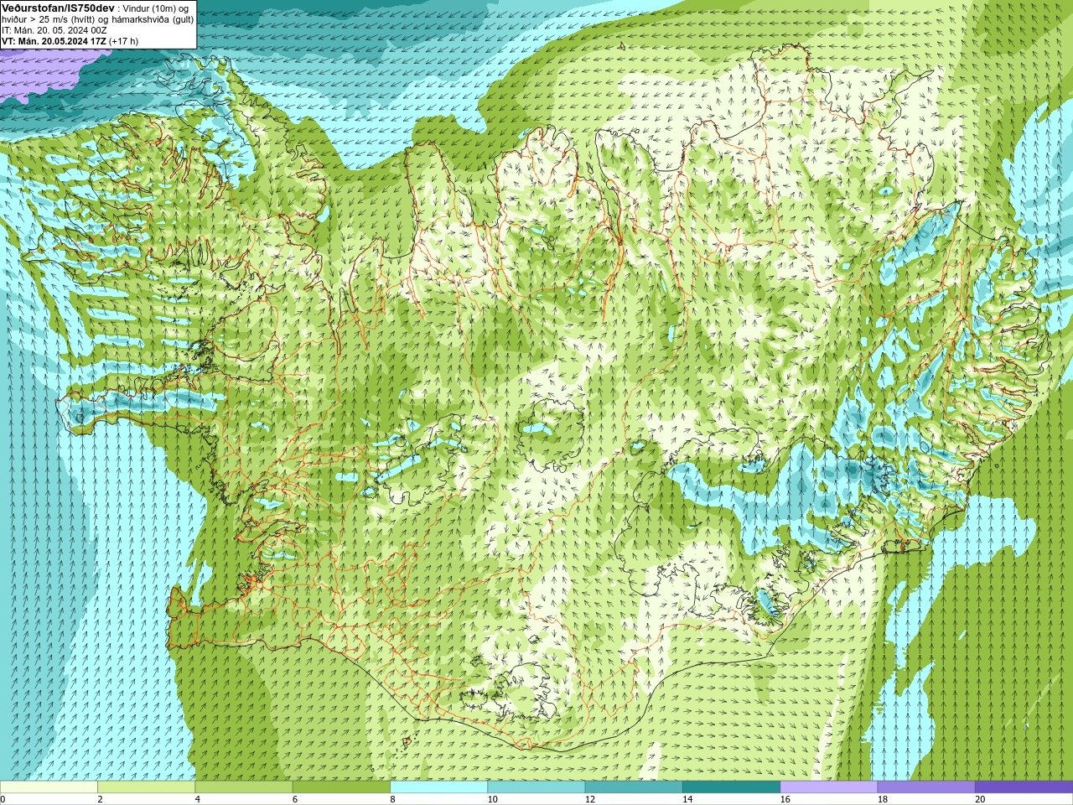The height and width of the screenshot is (805, 1073).
Task: Click the model title 'Veðurstofan/IS750dev'
Action: 58,8
